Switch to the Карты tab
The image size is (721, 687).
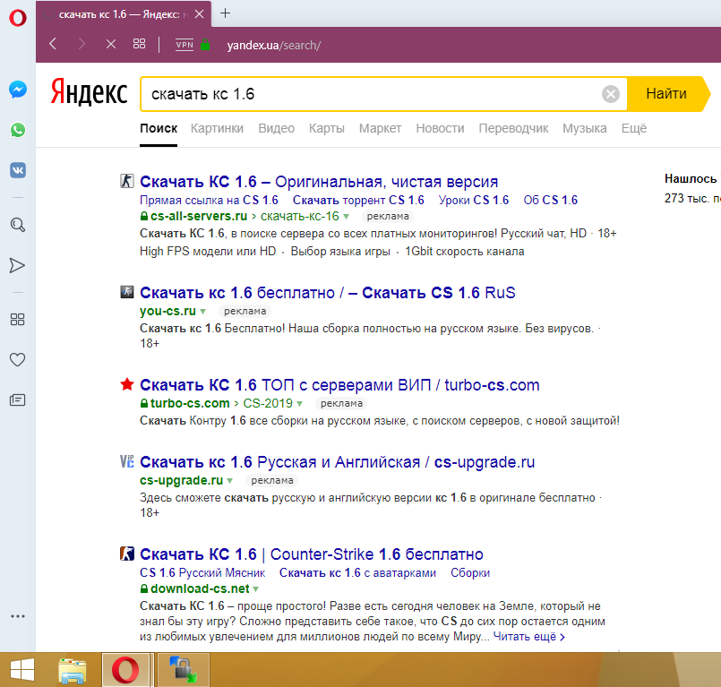click(327, 128)
